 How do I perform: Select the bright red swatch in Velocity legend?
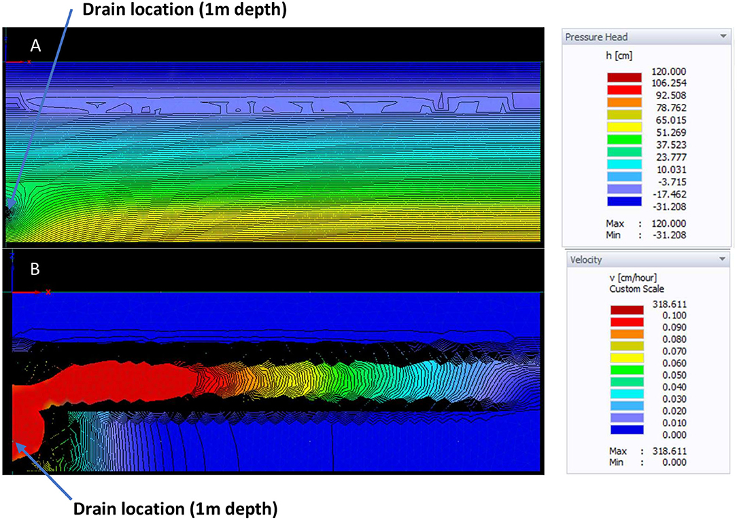627,322
